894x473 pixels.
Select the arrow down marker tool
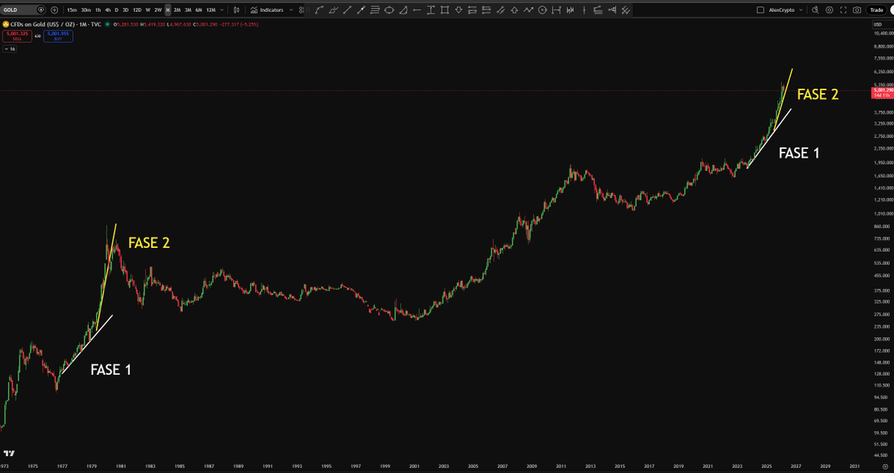tap(458, 10)
